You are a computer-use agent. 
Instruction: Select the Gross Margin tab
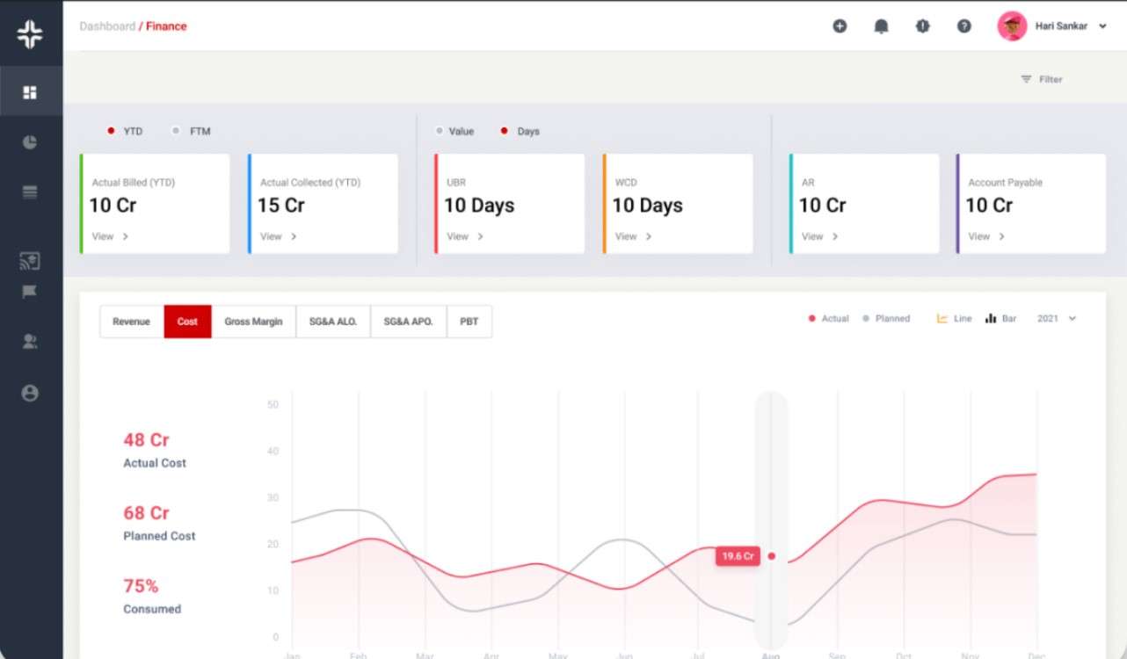tap(253, 322)
